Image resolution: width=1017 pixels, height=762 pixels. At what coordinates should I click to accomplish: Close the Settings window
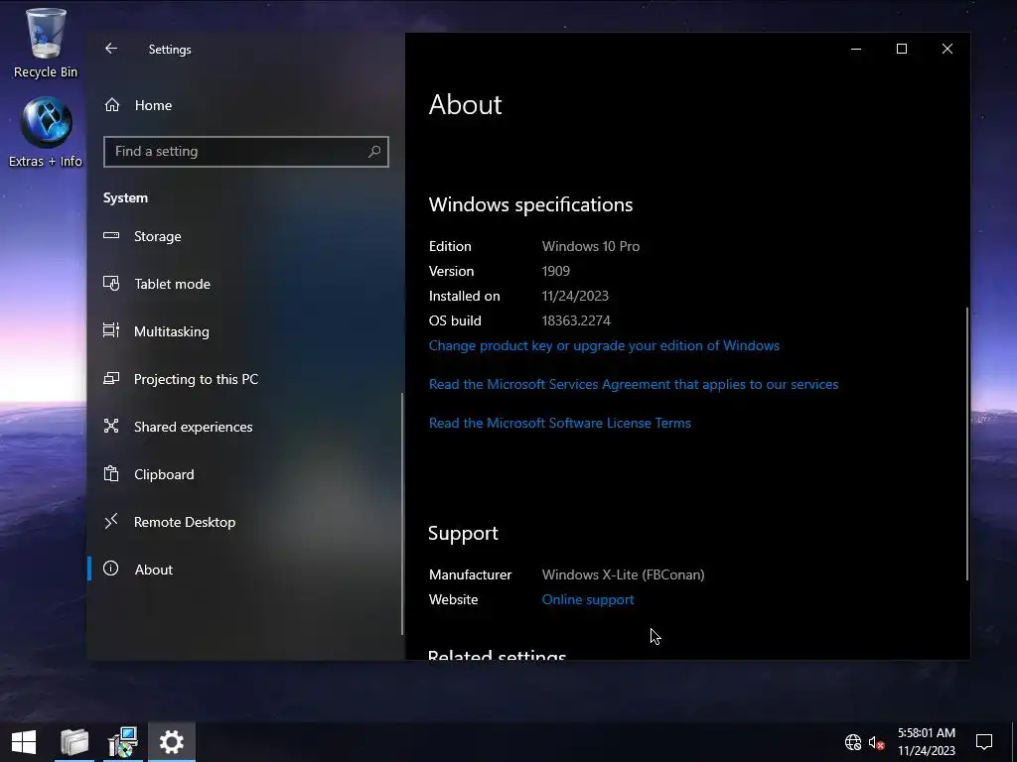pyautogui.click(x=947, y=49)
